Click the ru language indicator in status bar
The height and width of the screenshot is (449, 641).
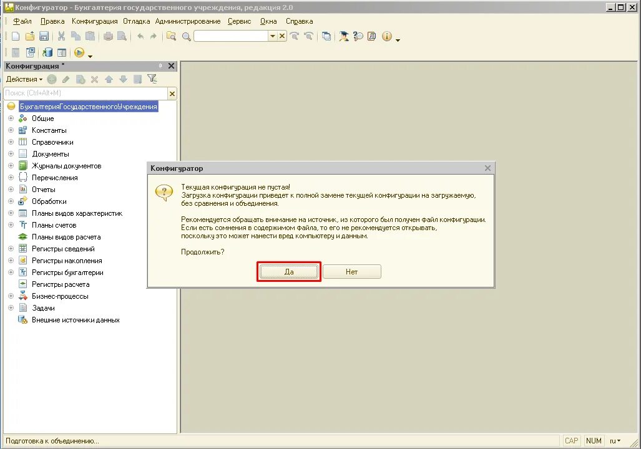[x=614, y=441]
